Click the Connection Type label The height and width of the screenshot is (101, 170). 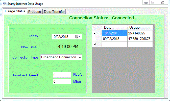[25, 57]
